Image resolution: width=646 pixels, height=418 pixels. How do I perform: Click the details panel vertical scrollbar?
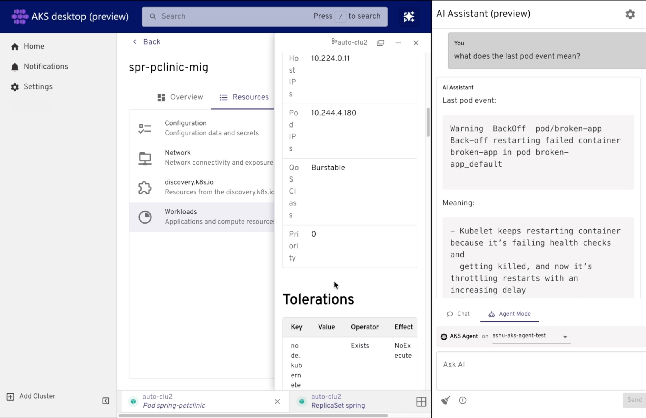pos(428,122)
